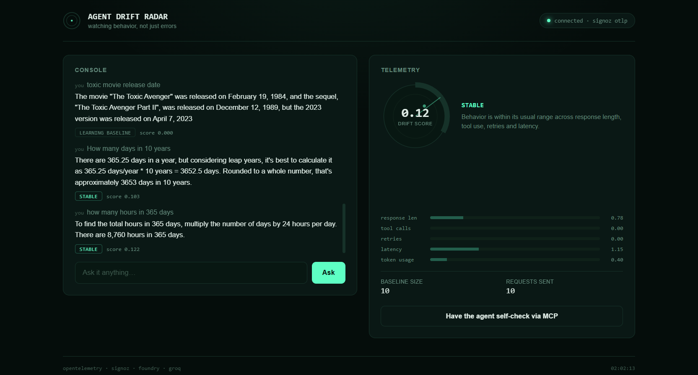
Task: Click the retries label
Action: pos(391,239)
